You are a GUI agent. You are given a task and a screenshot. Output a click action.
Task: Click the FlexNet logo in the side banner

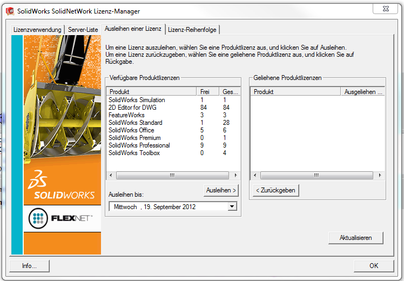61,218
